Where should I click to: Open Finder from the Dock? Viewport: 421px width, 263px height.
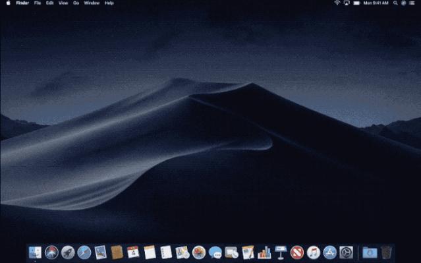pos(35,252)
